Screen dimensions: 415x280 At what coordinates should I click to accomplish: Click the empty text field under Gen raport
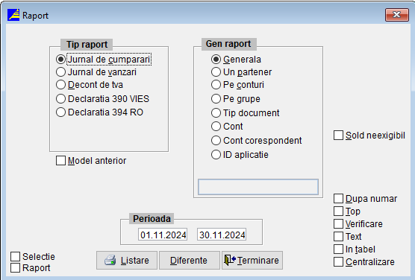click(258, 187)
